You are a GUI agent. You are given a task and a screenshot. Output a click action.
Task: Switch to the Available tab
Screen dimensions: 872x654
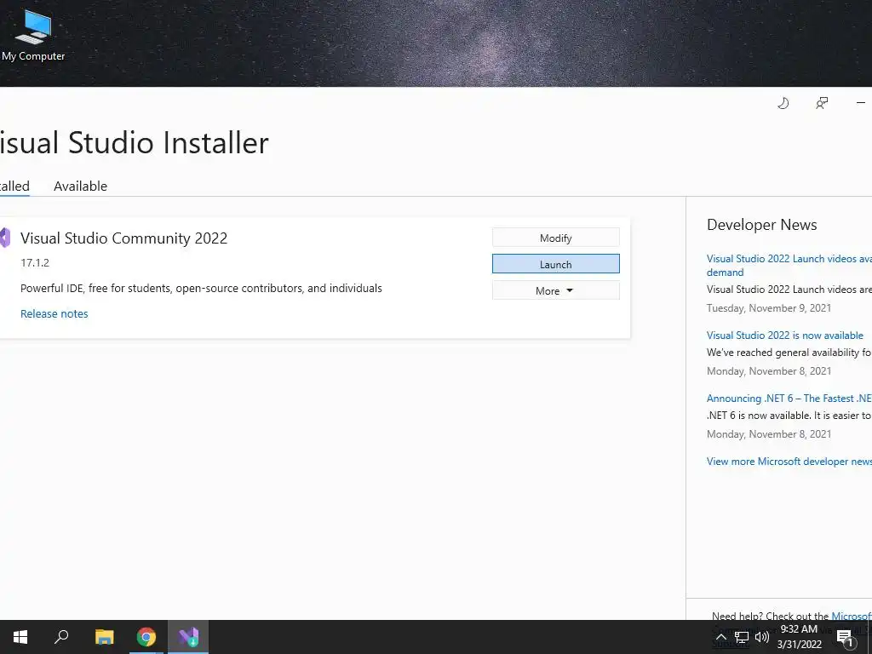point(80,186)
